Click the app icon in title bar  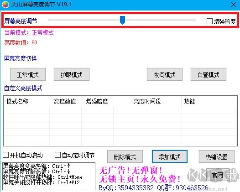tap(5, 5)
